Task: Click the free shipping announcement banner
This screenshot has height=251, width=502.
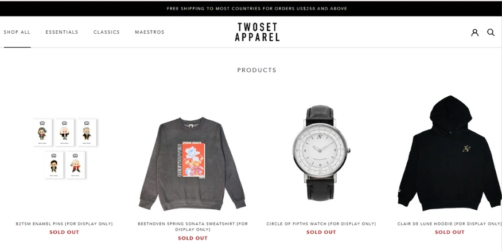Action: [257, 9]
